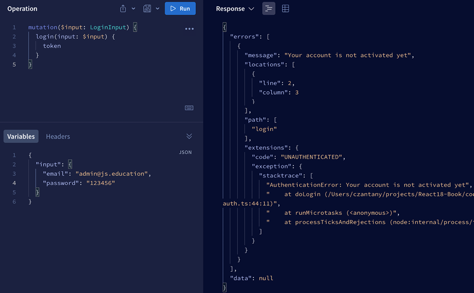The image size is (474, 293).
Task: Open the save icon dropdown arrow
Action: (157, 9)
